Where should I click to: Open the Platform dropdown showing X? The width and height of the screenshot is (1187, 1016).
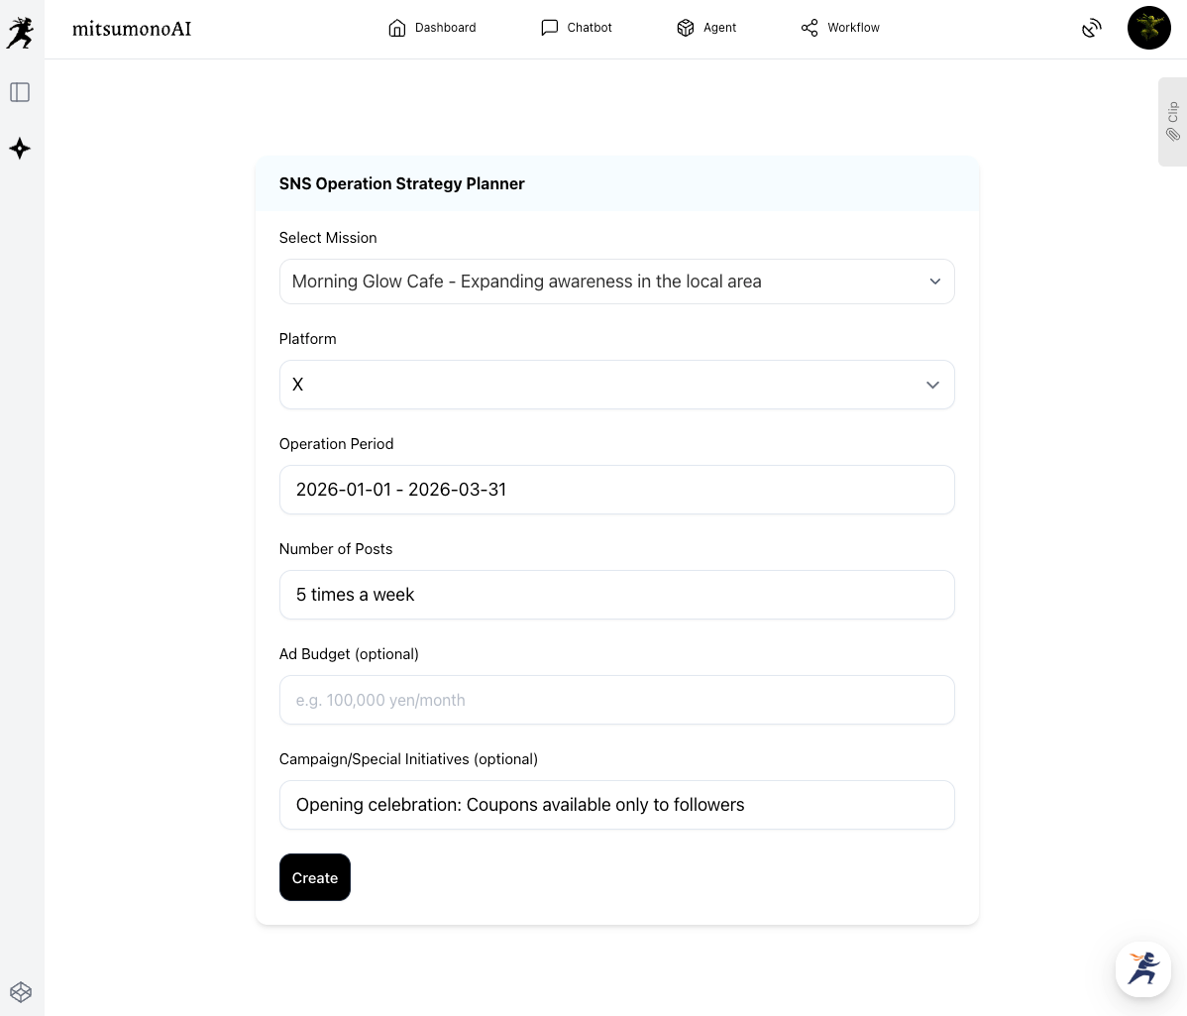click(x=616, y=385)
